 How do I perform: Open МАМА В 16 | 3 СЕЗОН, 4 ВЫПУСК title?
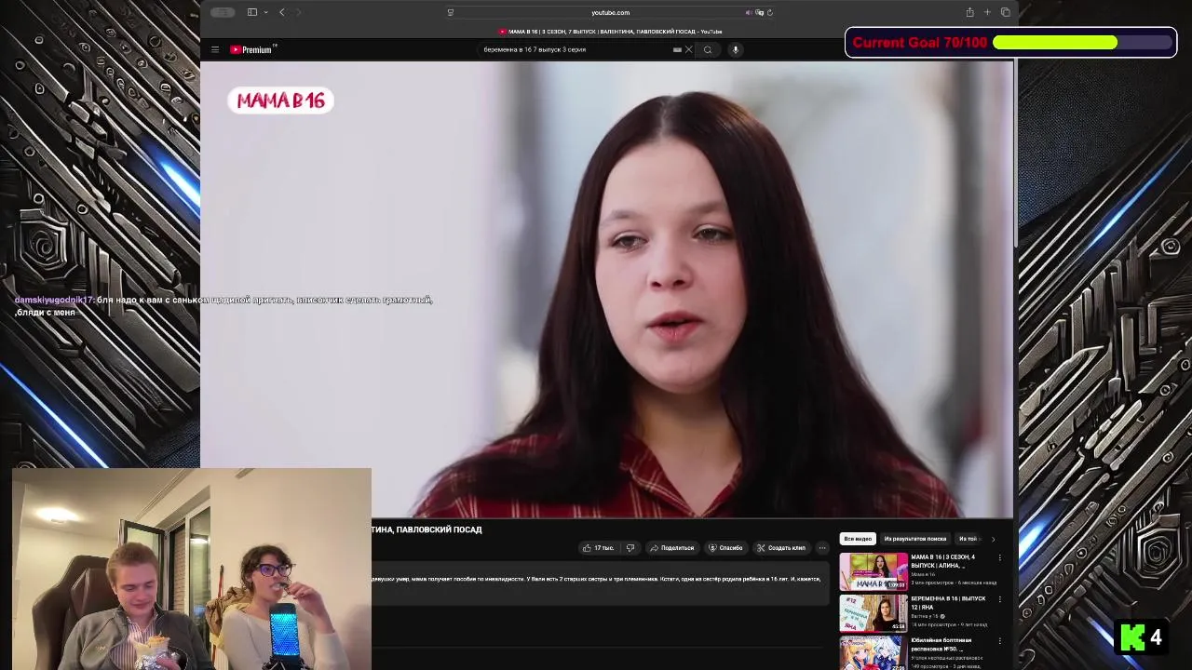click(943, 561)
